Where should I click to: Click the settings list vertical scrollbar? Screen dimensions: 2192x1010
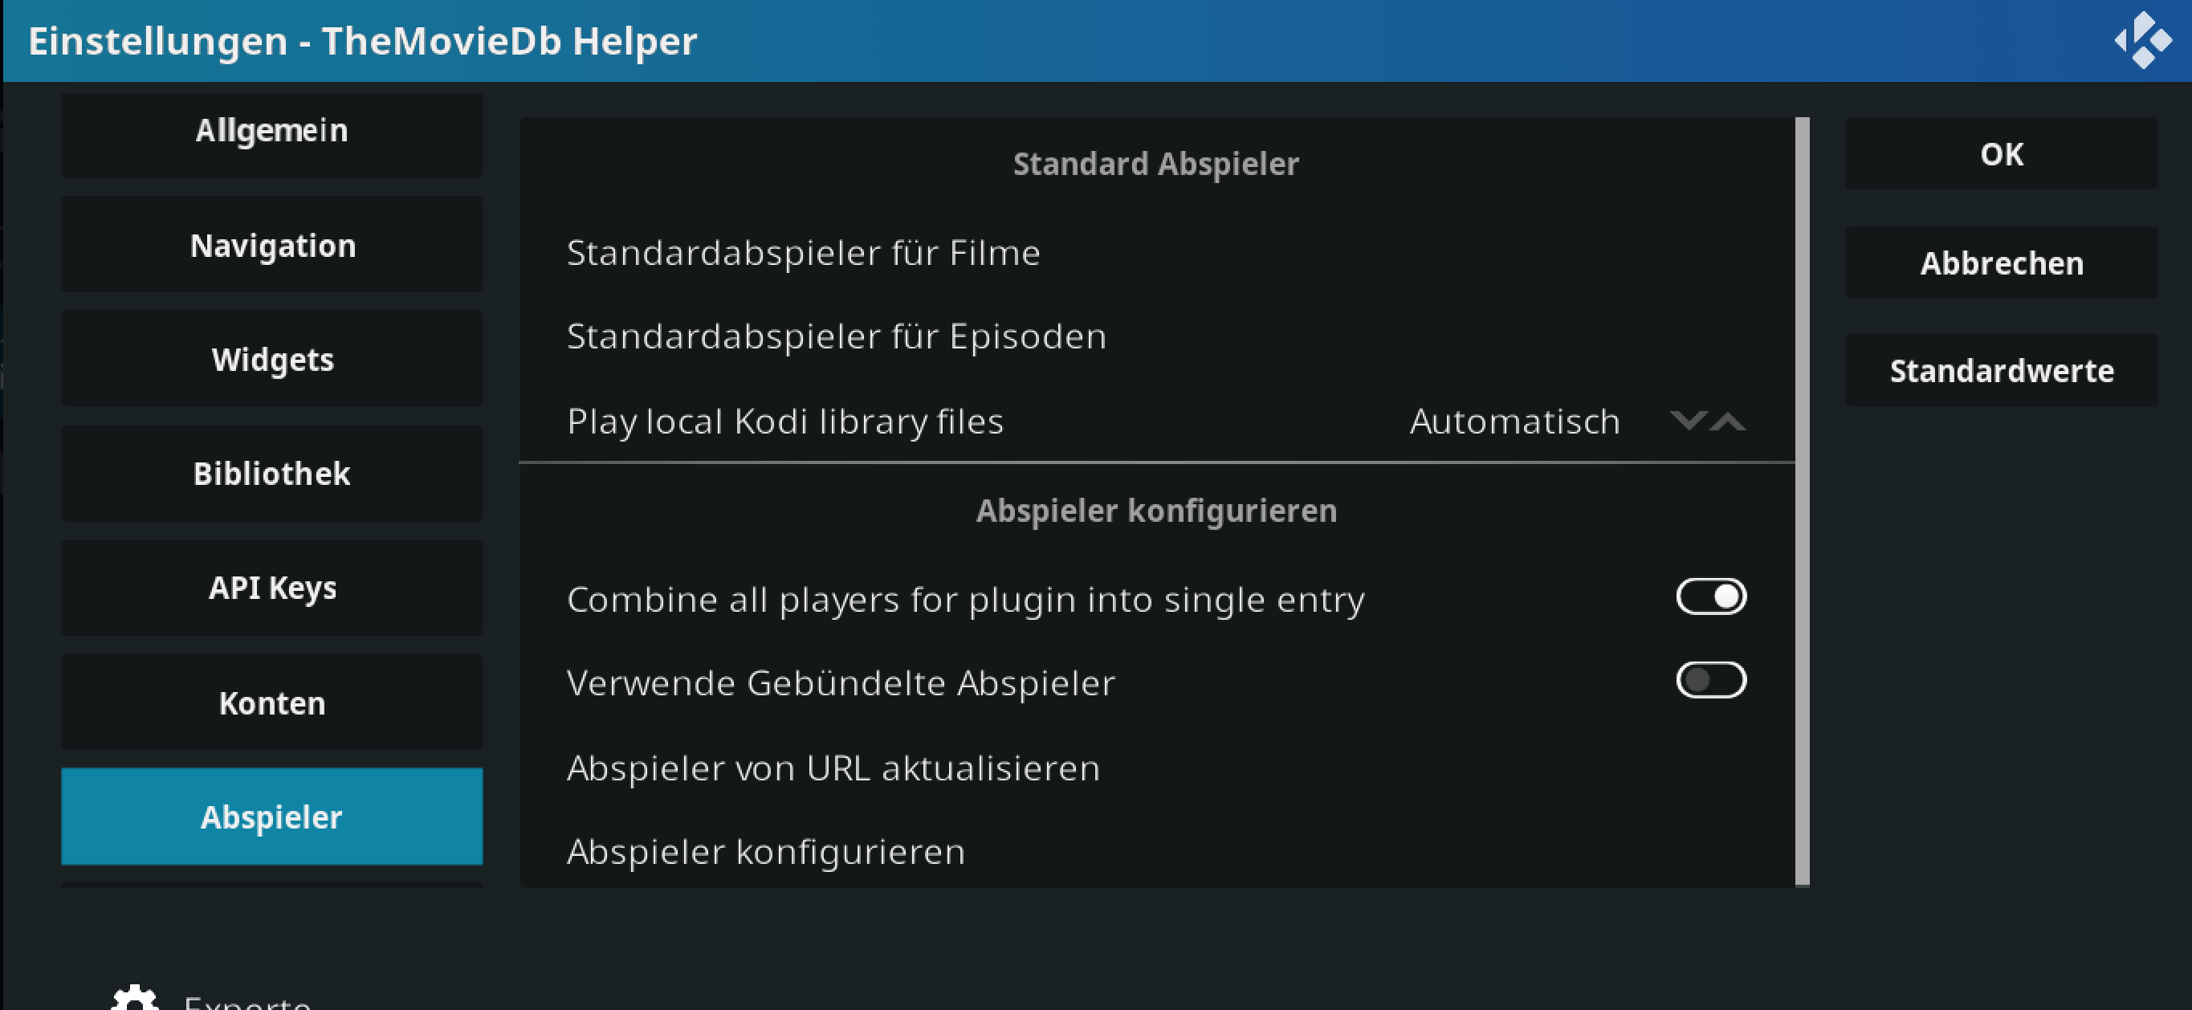point(1803,502)
